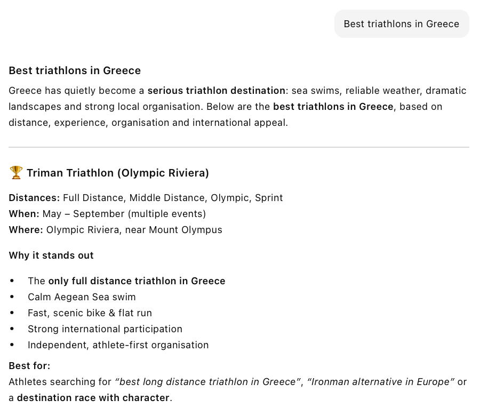Click 'Olympic Riviera, near Mount Olympus' text
This screenshot has width=480, height=416.
pyautogui.click(x=134, y=229)
